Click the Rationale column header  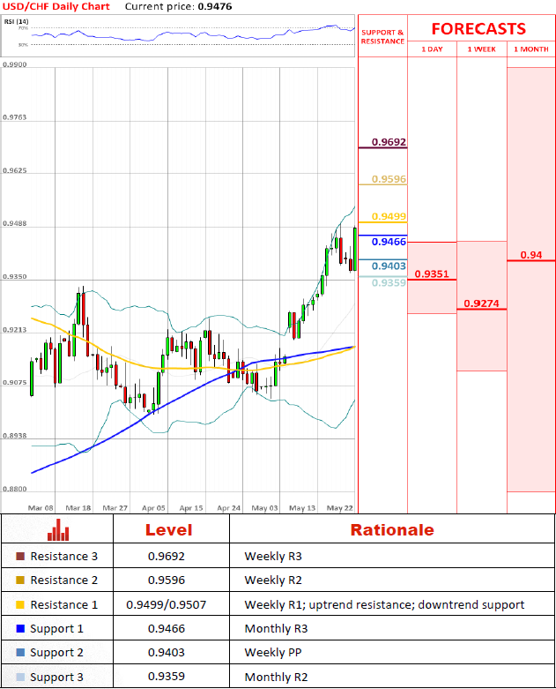pos(392,530)
